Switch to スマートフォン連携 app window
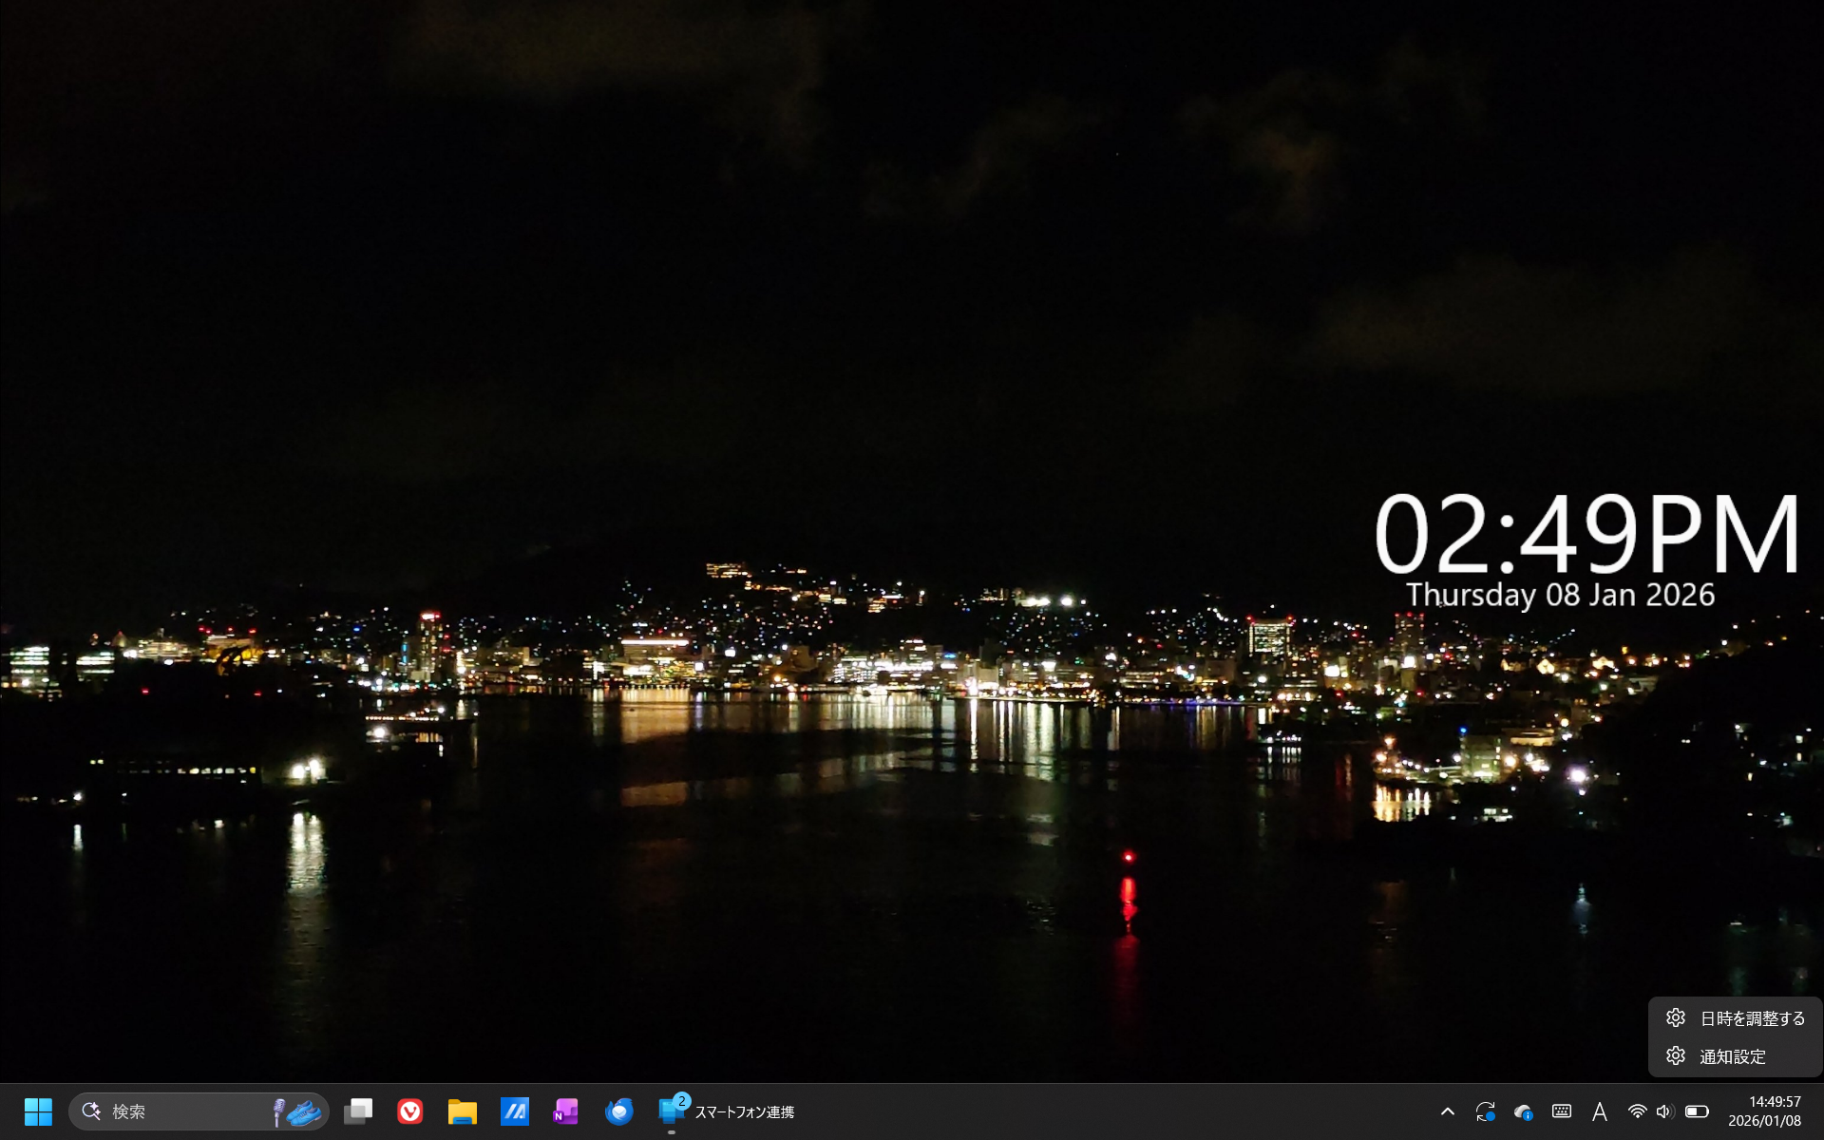1824x1140 pixels. click(727, 1111)
